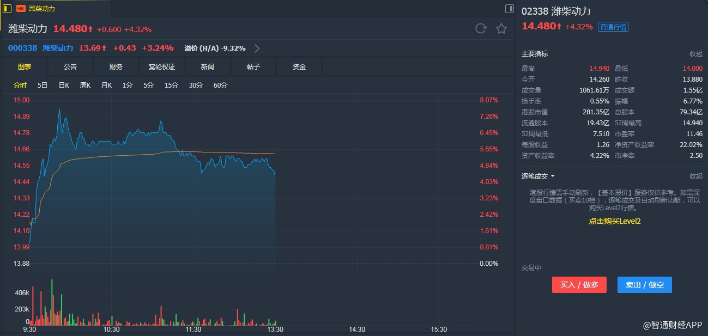Collapse the 逐笔成交 section via 收起
Screen dimensions: 708x336
(695, 176)
